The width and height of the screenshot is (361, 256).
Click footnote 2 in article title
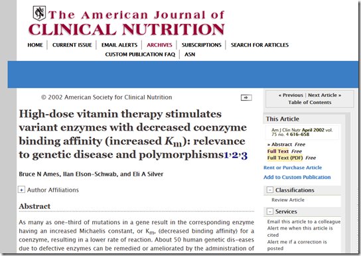tap(235, 155)
